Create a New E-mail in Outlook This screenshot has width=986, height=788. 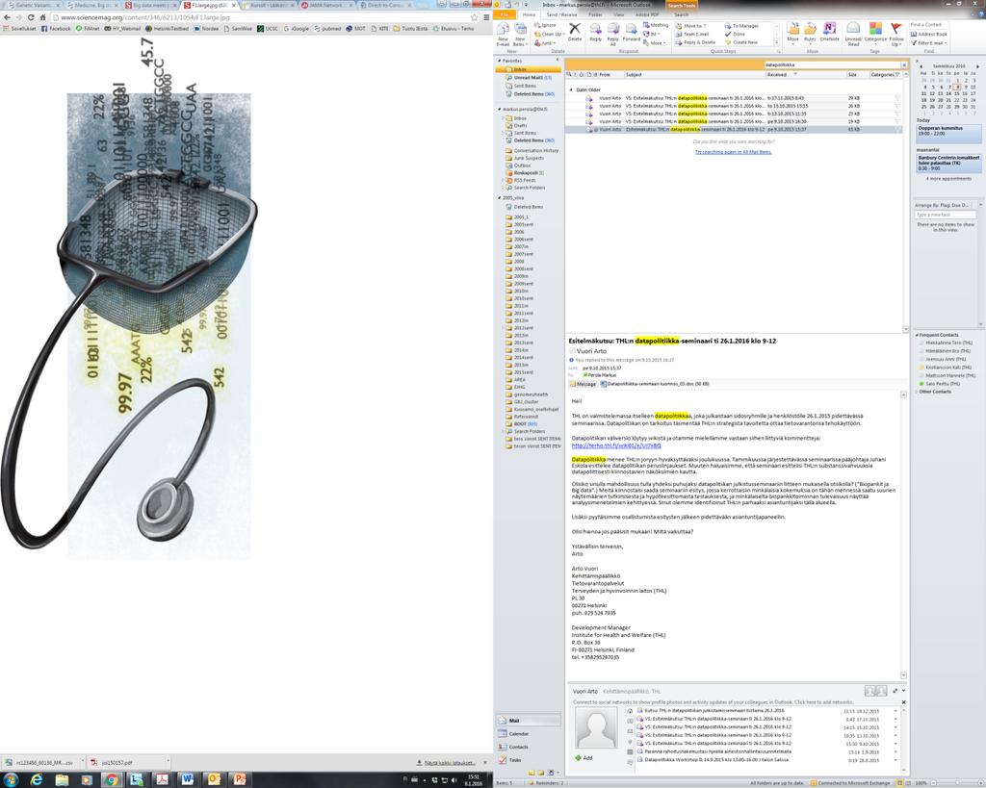click(503, 35)
